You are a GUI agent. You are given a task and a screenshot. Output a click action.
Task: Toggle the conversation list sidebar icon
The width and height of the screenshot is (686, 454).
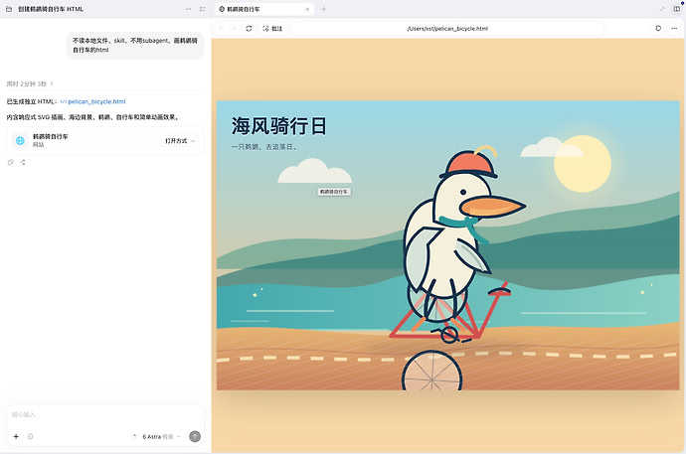(202, 9)
